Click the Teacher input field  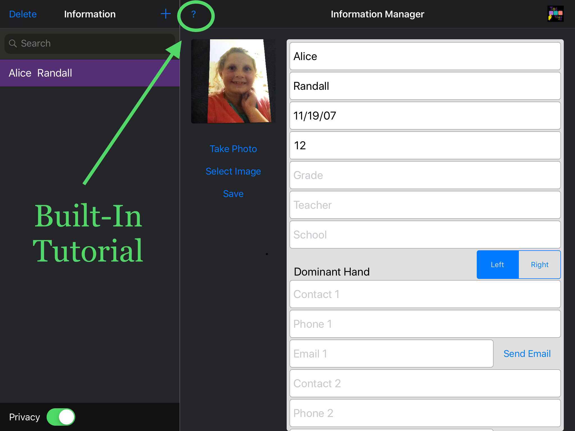(x=425, y=205)
